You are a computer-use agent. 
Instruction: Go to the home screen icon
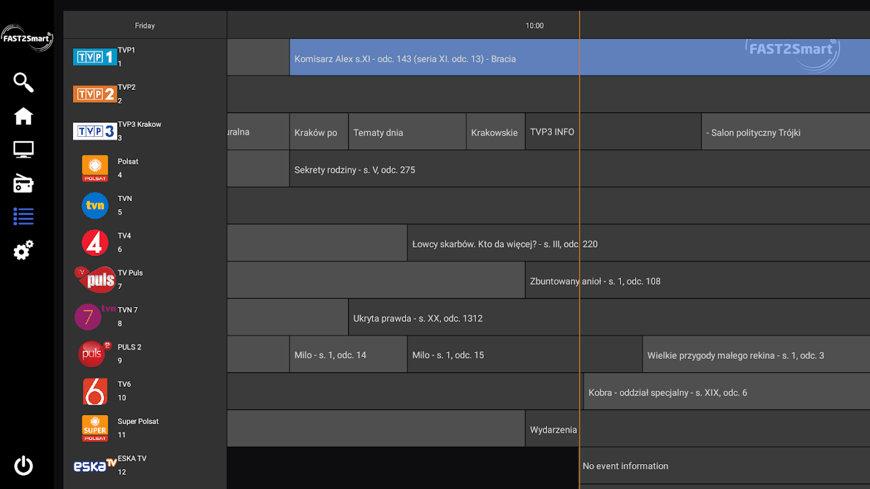coord(23,116)
